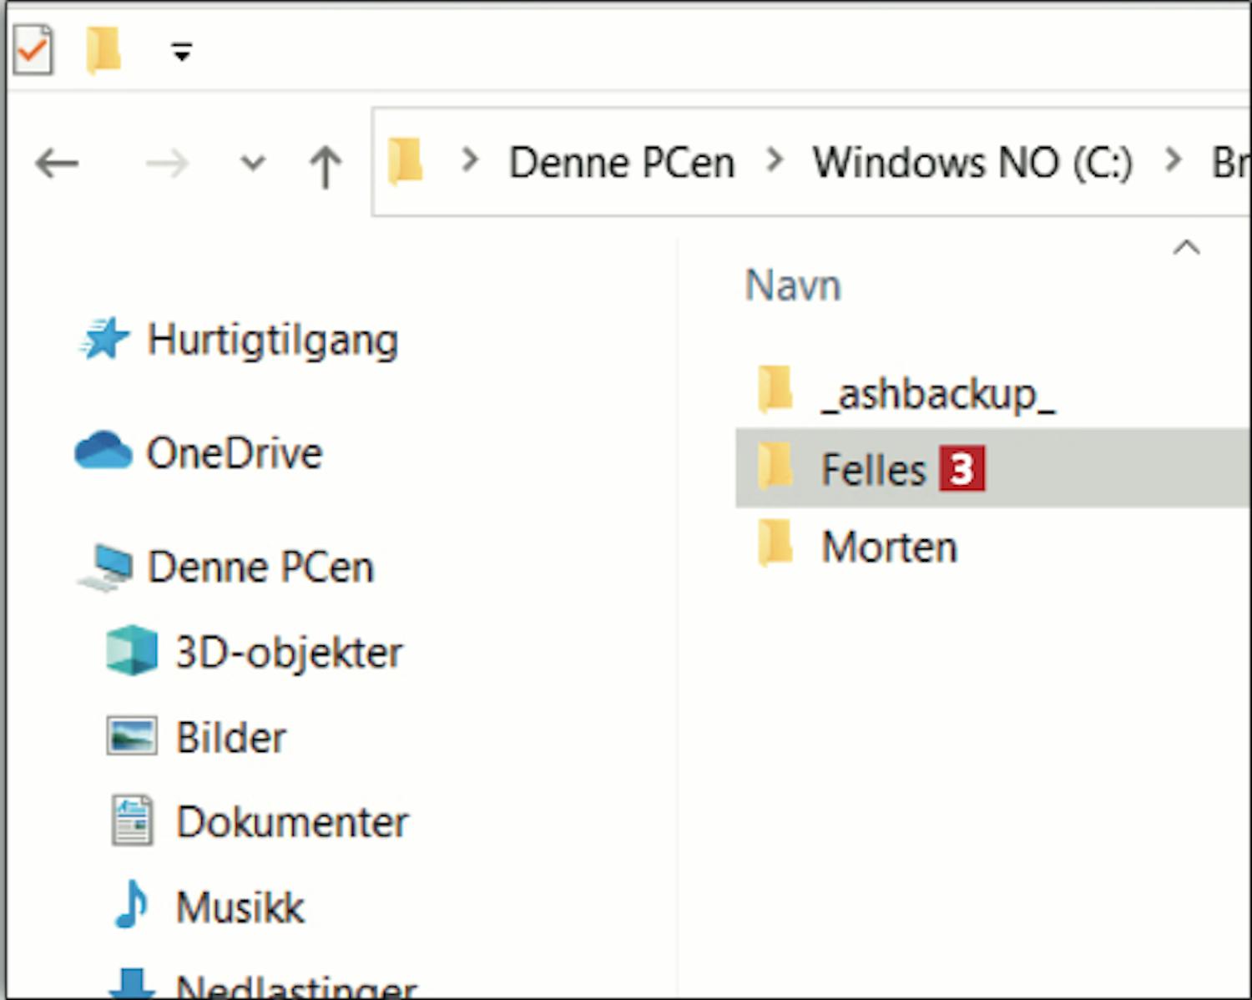Select Windows NO (C:) breadcrumb
This screenshot has width=1252, height=1000.
[x=972, y=163]
